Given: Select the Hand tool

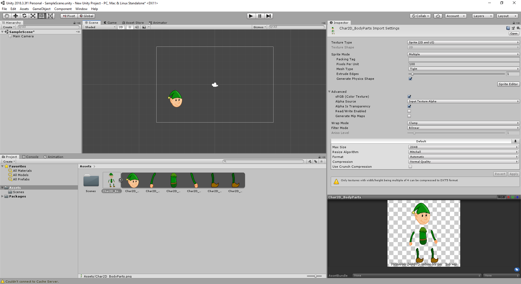Looking at the screenshot, I should pos(6,16).
